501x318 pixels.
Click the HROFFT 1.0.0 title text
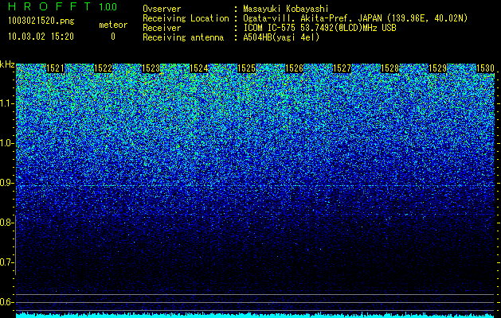click(x=63, y=6)
